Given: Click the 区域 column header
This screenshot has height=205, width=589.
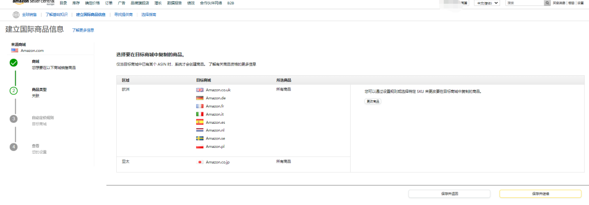Looking at the screenshot, I should pyautogui.click(x=125, y=80).
